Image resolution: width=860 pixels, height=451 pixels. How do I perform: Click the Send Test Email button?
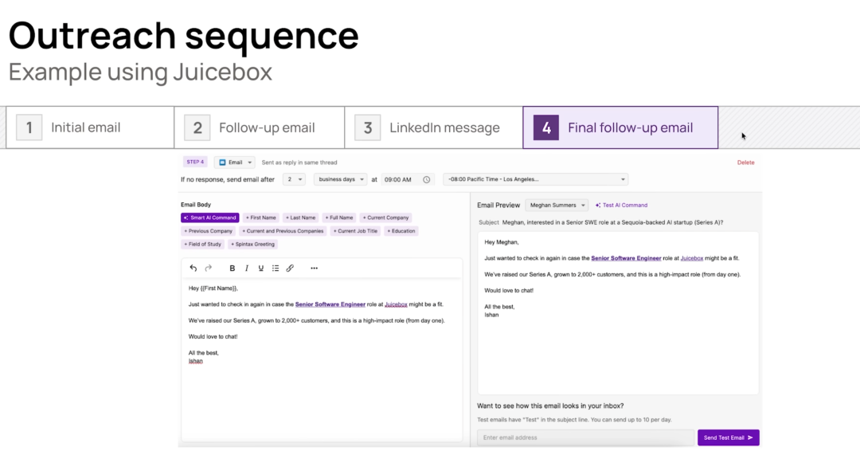(728, 437)
